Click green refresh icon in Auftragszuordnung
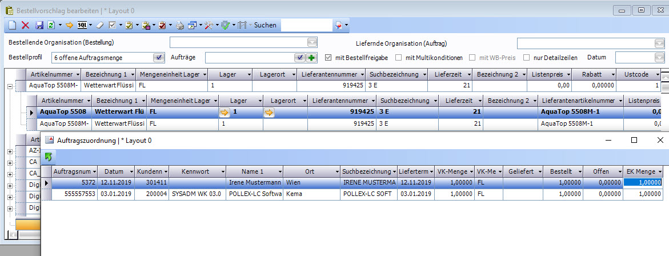 (49, 156)
